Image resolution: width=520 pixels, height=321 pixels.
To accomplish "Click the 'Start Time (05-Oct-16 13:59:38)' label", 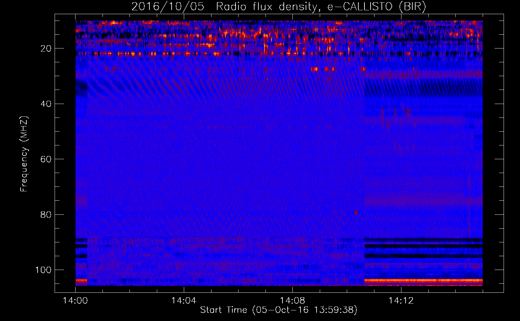I will (279, 310).
